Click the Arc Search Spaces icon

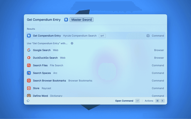click(x=29, y=73)
